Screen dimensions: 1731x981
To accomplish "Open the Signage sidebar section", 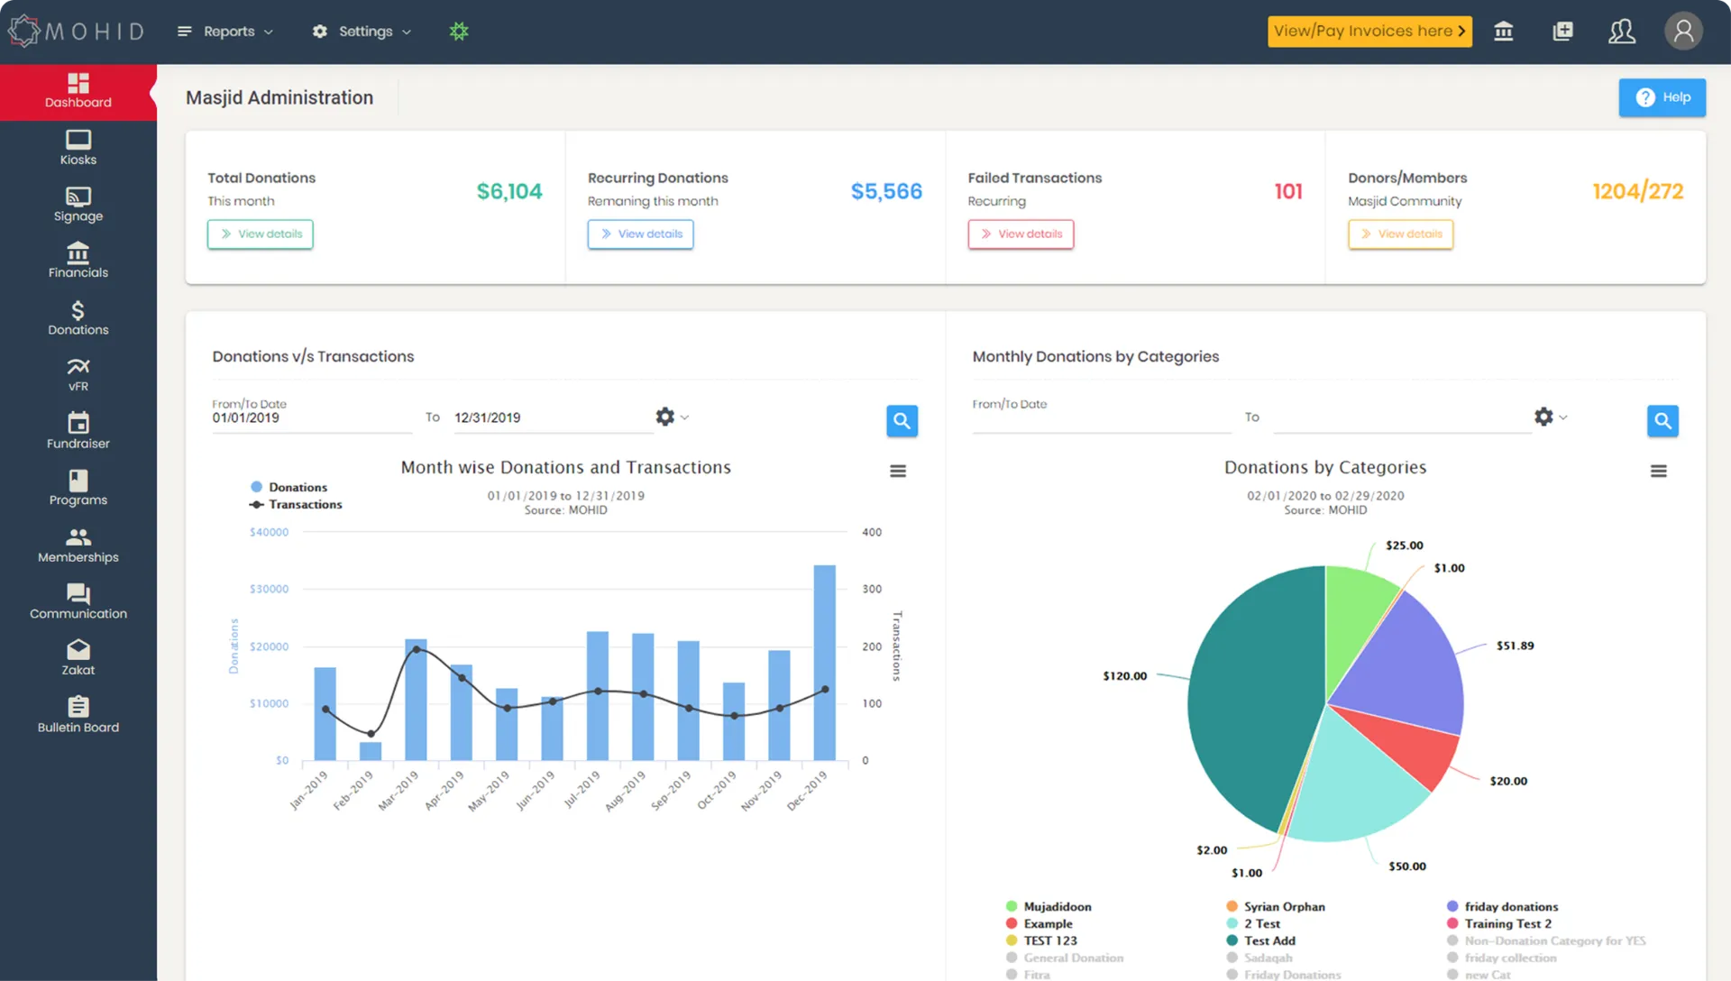I will pyautogui.click(x=78, y=205).
